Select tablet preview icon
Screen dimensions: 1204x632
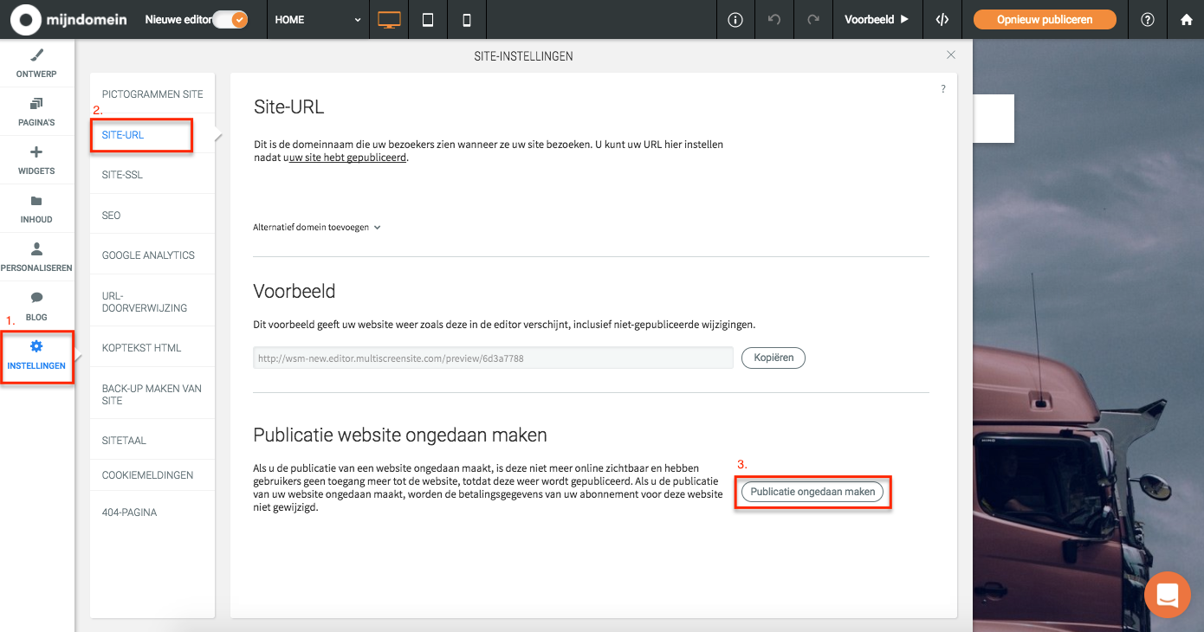[428, 19]
